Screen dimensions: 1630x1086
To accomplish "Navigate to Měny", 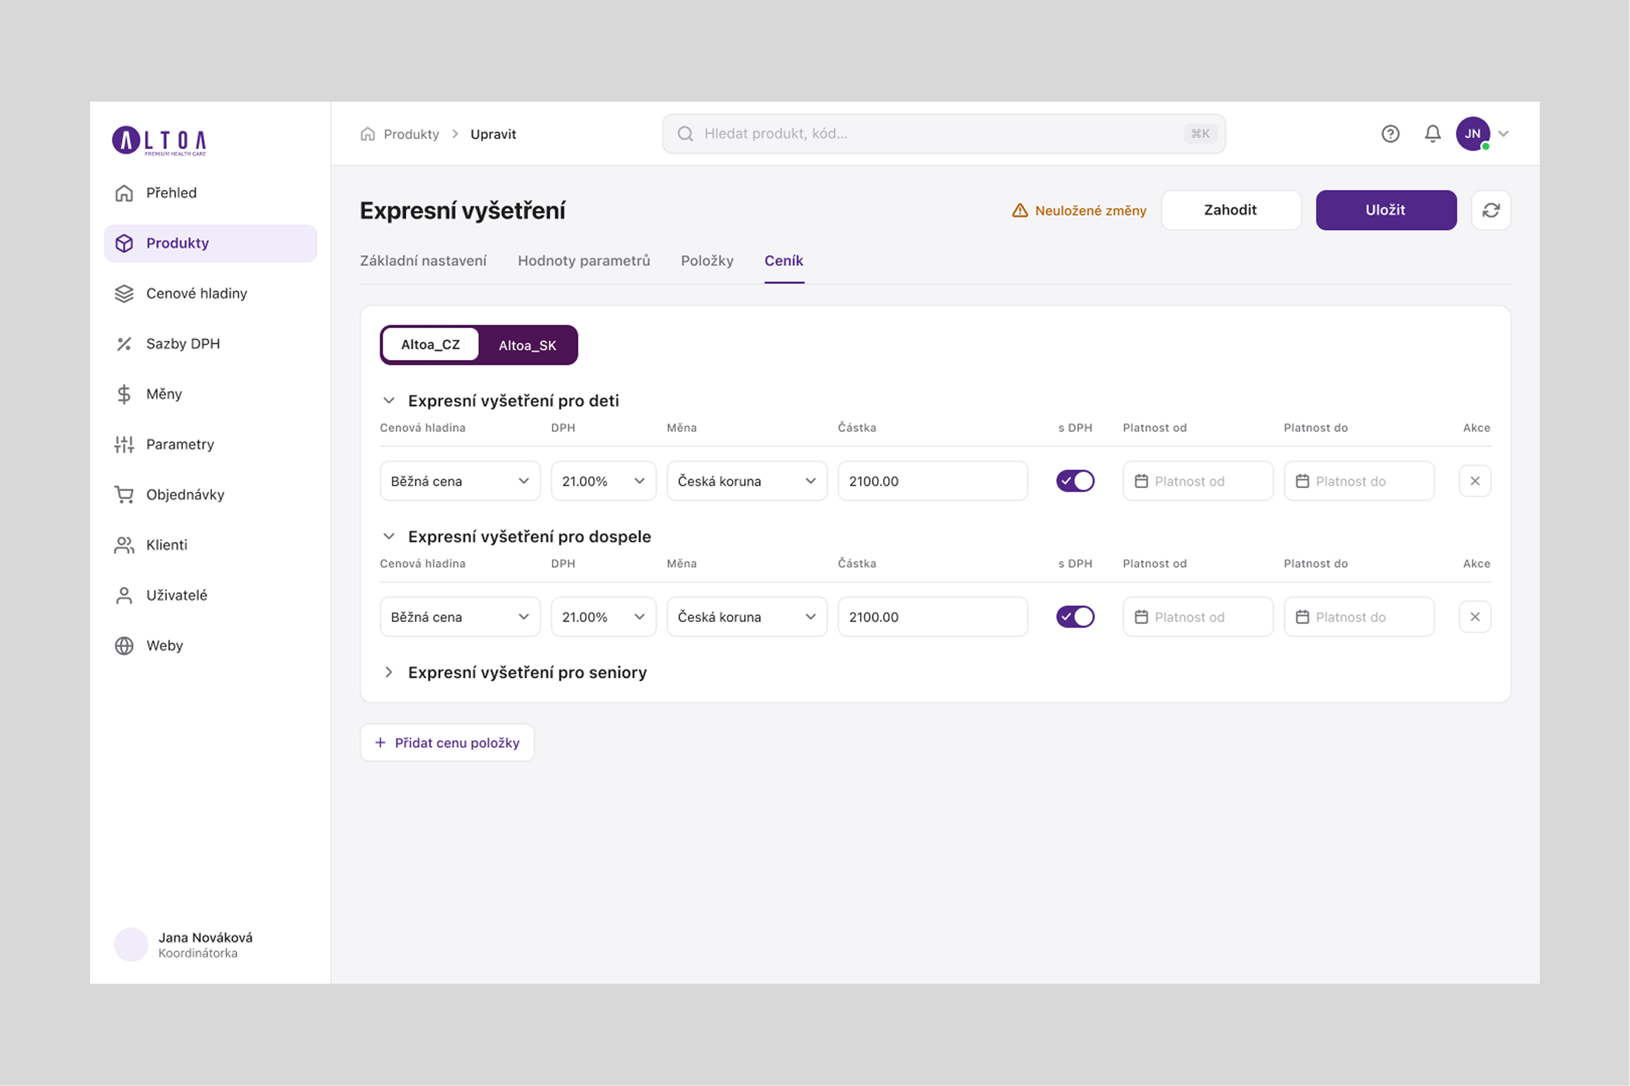I will coord(210,394).
